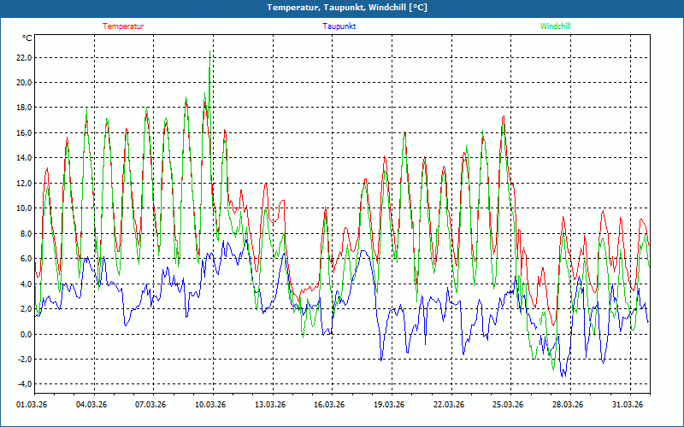Select the 04.03.26 date label
This screenshot has height=427, width=684.
(91, 405)
